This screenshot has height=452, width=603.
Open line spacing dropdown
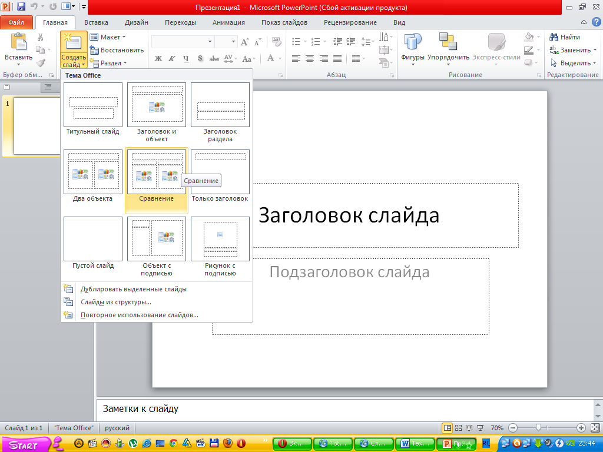(x=367, y=42)
